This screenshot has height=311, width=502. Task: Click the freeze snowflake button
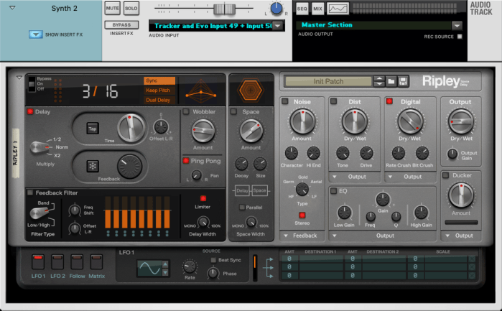pos(93,164)
